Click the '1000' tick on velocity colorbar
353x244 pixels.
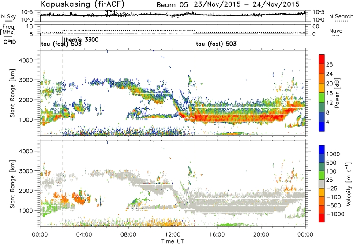coord(333,154)
